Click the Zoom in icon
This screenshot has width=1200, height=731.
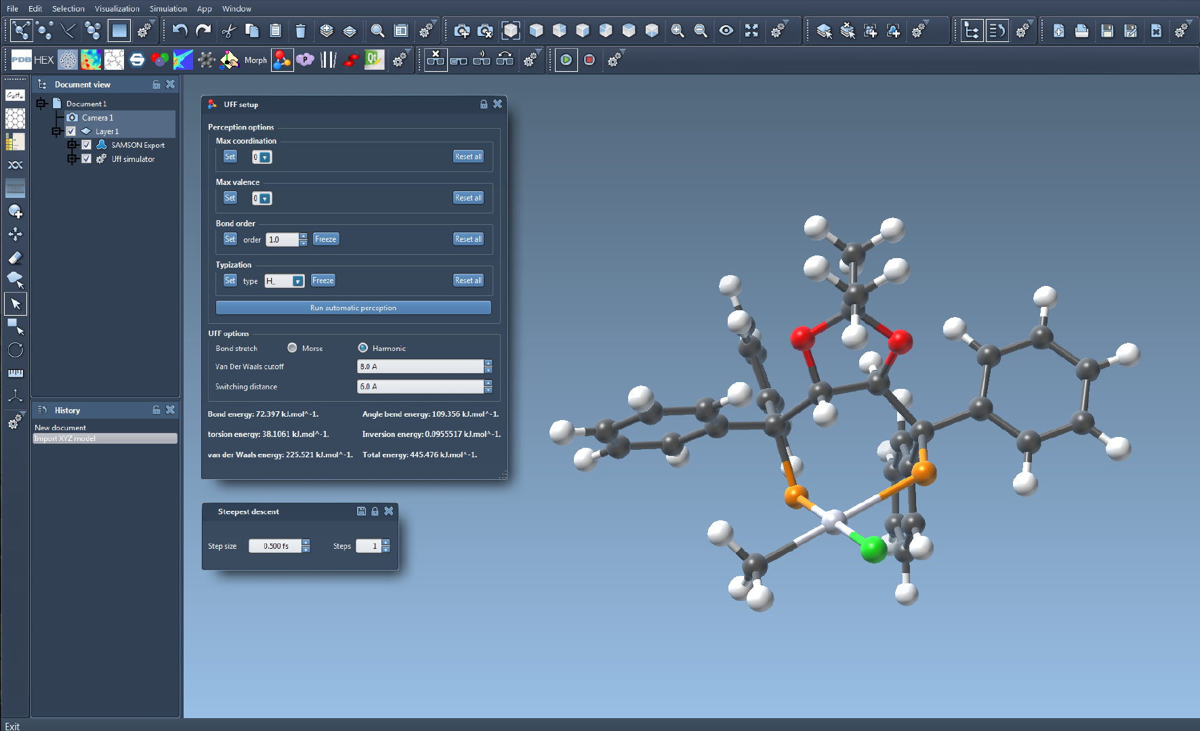tap(677, 30)
